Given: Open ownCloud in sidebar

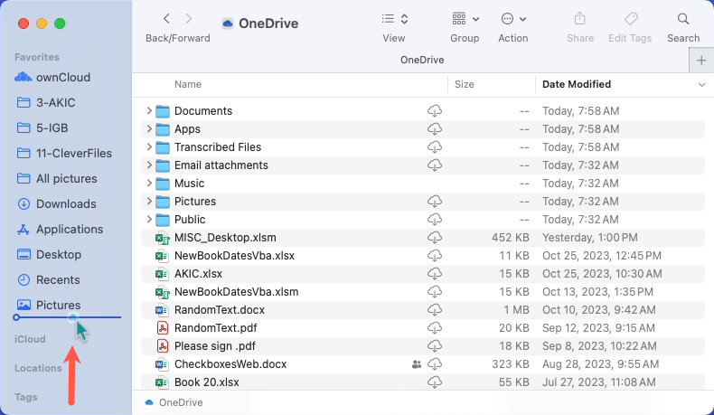Looking at the screenshot, I should pos(63,78).
